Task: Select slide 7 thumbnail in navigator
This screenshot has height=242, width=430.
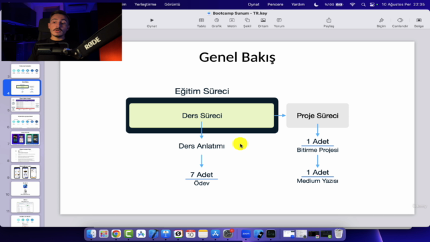Action: (26, 138)
